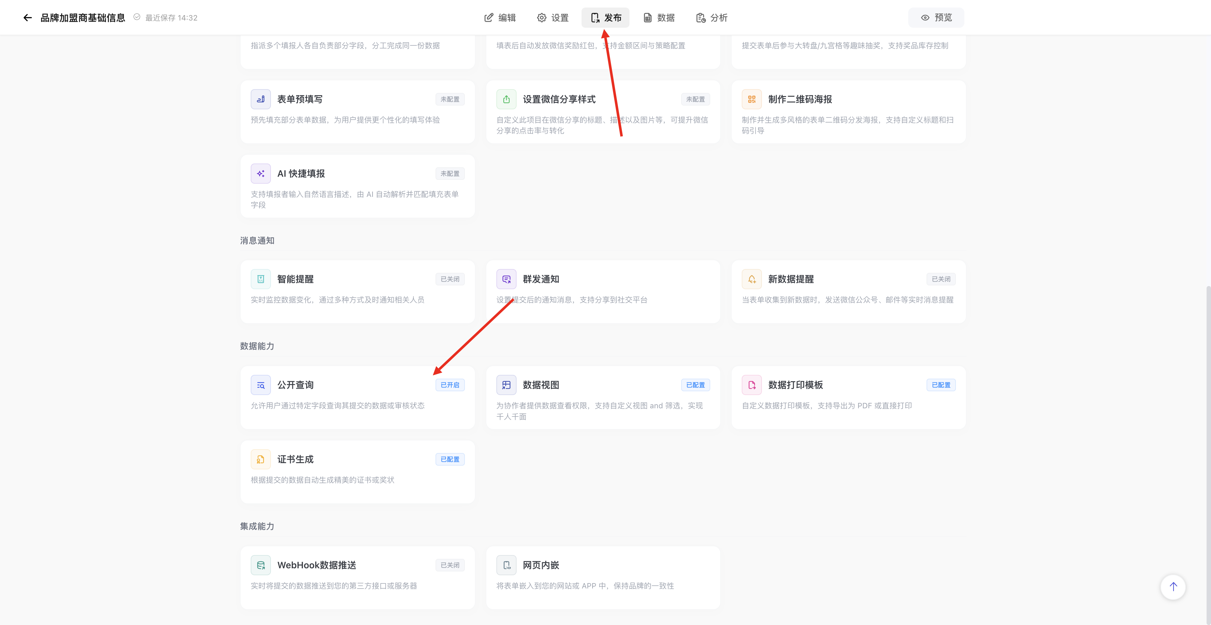
Task: Open the 网页内嵌 embed card
Action: [x=603, y=577]
